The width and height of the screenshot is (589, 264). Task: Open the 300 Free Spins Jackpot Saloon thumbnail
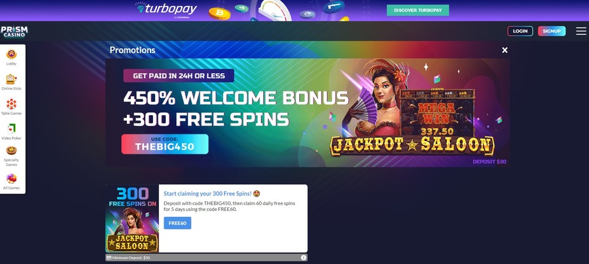[x=132, y=219]
